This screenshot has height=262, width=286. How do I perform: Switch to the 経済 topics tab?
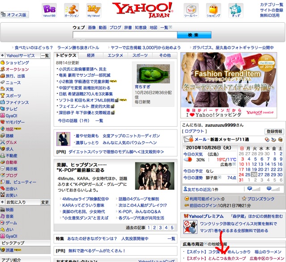tap(91, 55)
